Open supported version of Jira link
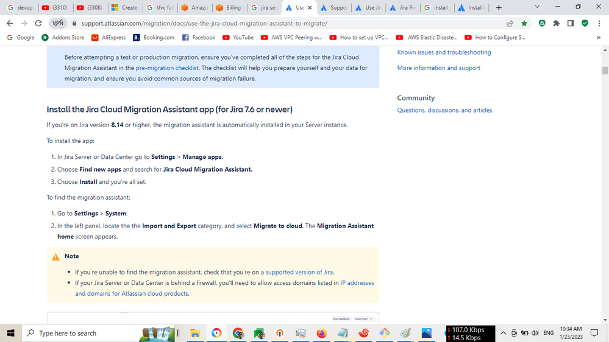Image resolution: width=609 pixels, height=342 pixels. tap(299, 272)
